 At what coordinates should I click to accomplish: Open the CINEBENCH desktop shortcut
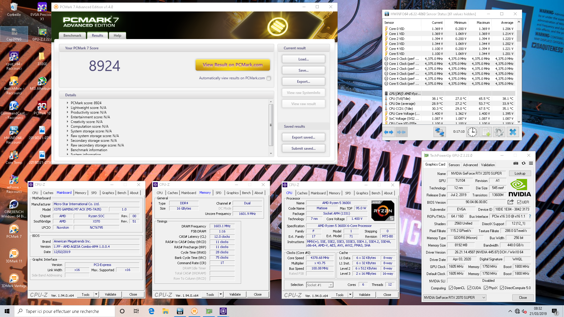(x=14, y=209)
